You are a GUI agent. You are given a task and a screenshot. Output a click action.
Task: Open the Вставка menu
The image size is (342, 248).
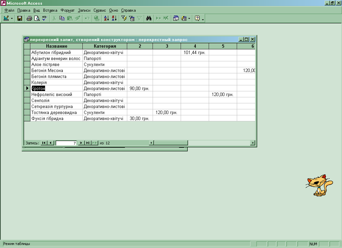coord(50,10)
